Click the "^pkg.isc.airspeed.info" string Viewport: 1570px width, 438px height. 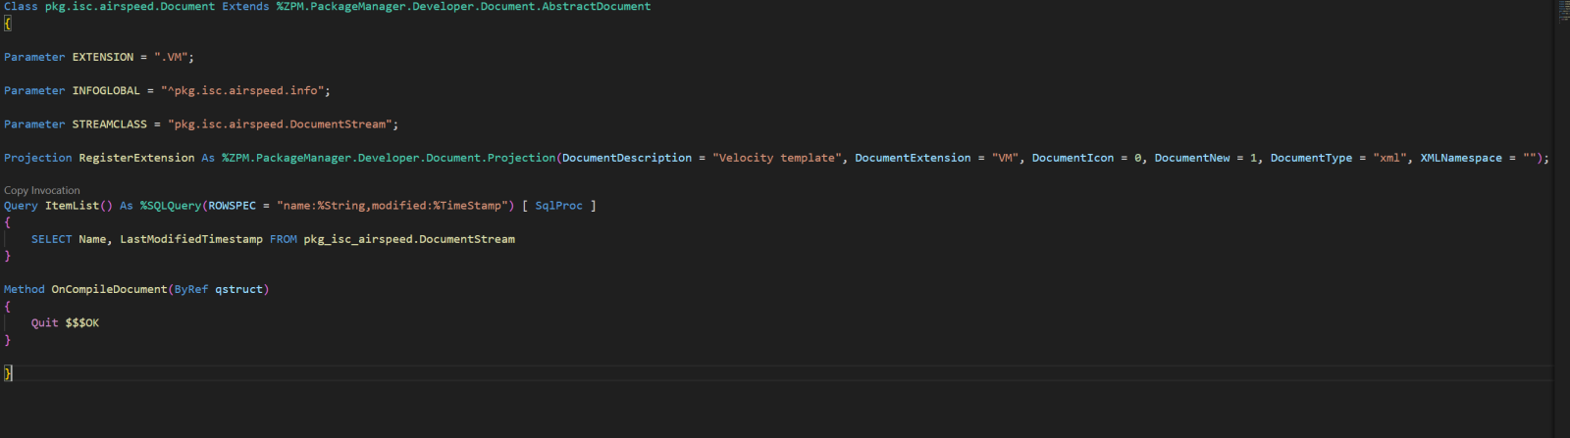(242, 90)
